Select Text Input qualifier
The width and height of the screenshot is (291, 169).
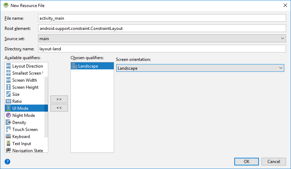click(21, 144)
